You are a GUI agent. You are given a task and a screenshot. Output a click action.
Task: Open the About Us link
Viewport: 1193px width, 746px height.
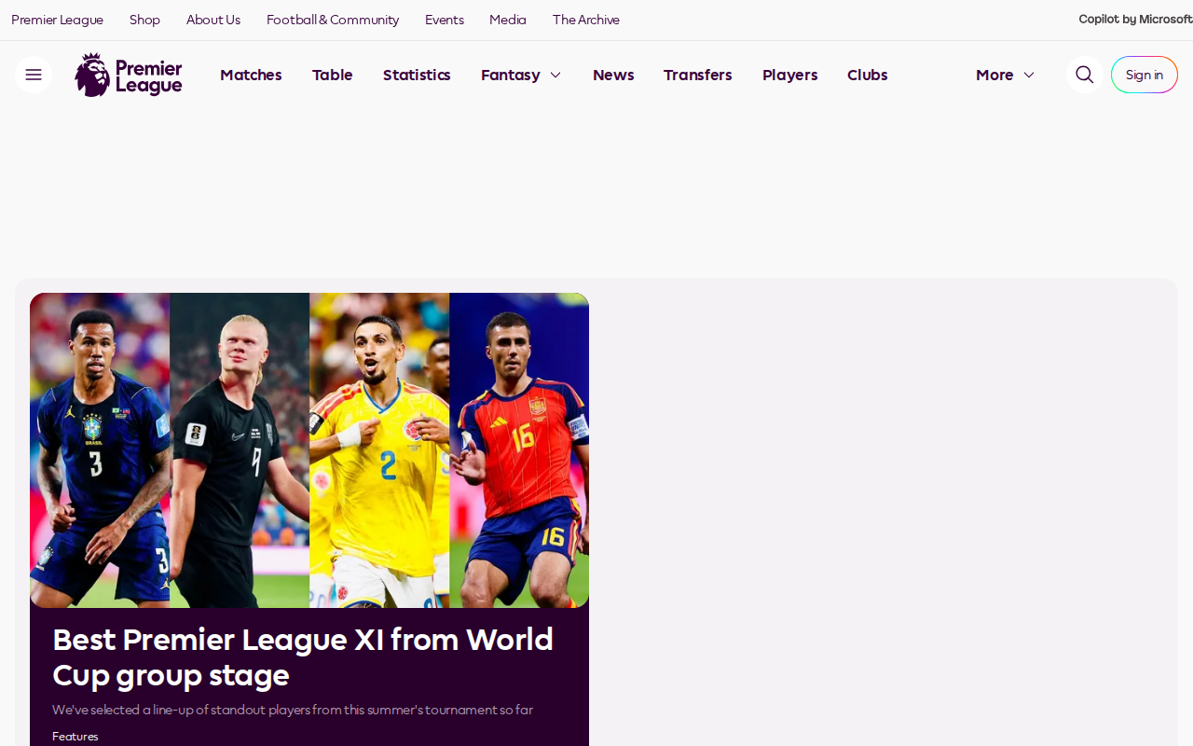213,20
